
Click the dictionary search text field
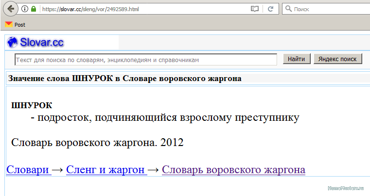[146, 60]
